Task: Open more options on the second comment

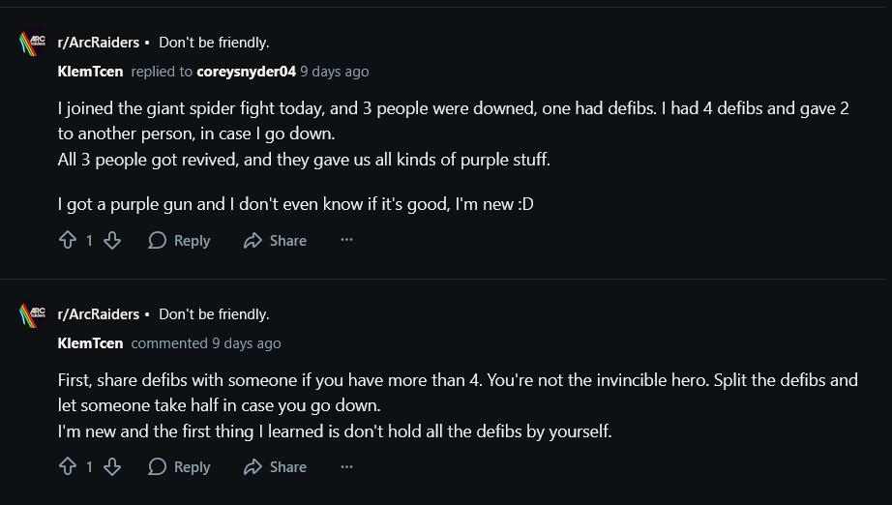Action: tap(346, 467)
